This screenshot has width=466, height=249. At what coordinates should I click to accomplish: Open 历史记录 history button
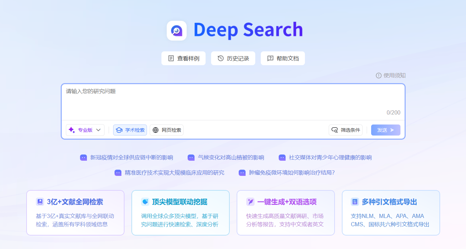[233, 58]
